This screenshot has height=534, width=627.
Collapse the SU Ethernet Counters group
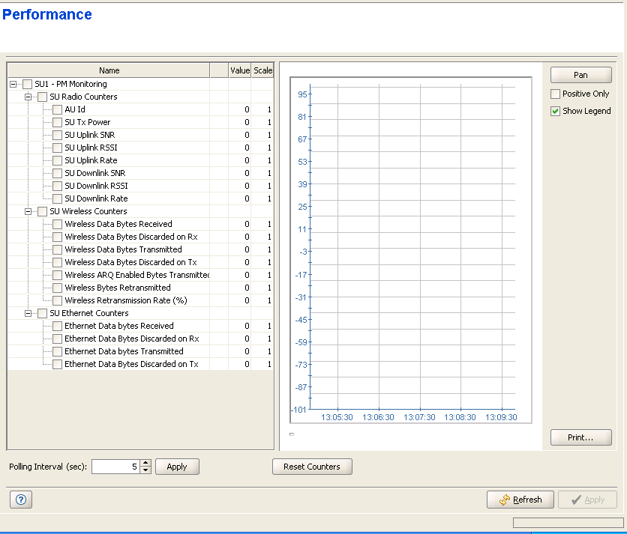click(x=28, y=314)
